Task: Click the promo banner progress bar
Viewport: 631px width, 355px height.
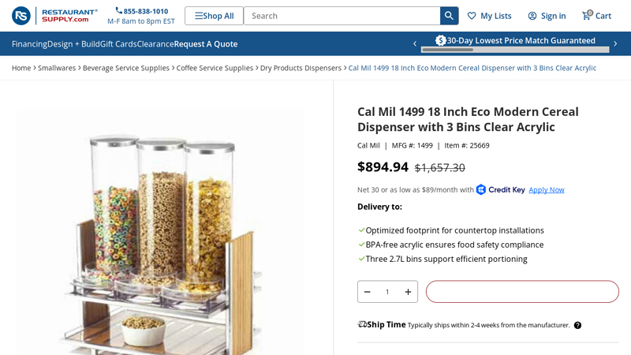Action: [515, 50]
